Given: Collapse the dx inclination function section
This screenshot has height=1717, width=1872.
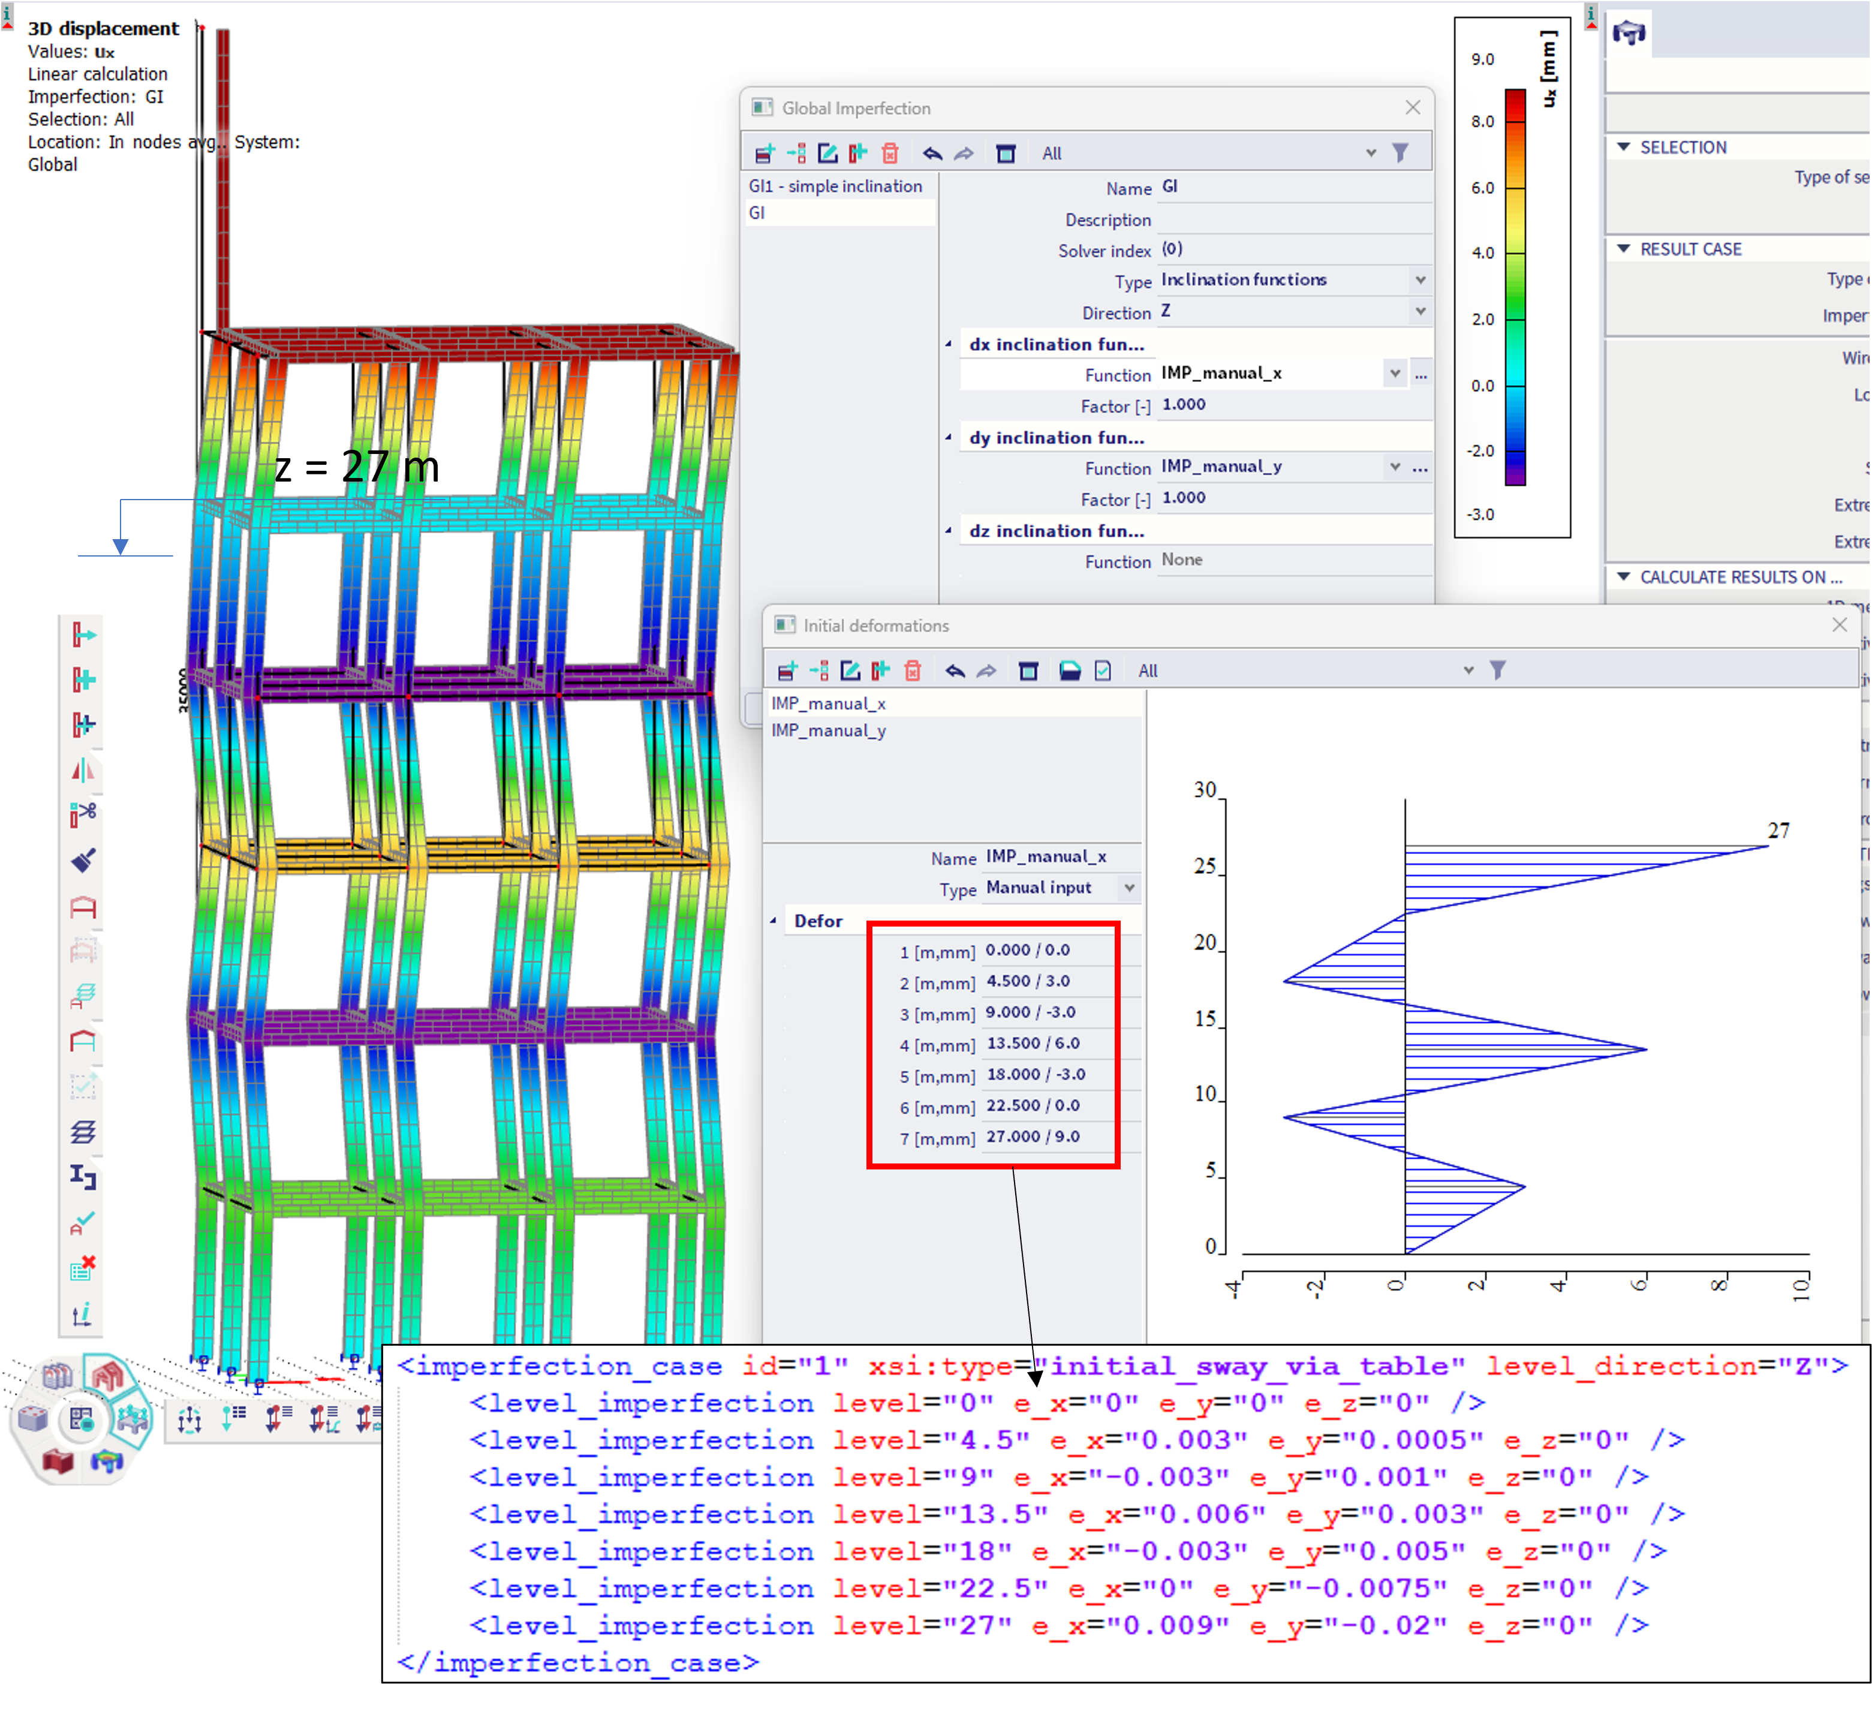Looking at the screenshot, I should point(949,345).
